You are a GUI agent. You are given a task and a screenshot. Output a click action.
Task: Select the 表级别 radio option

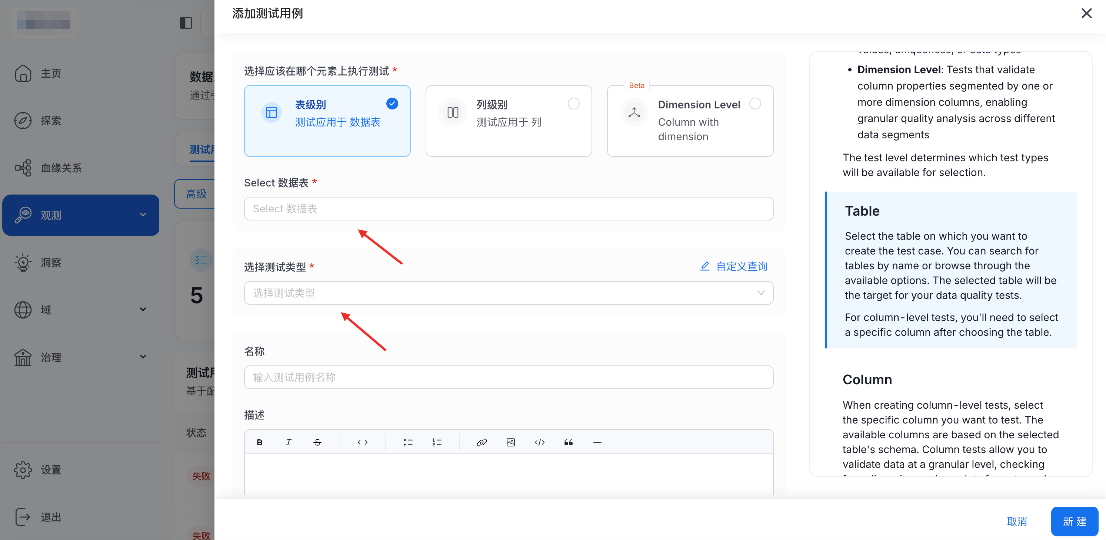[x=392, y=104]
